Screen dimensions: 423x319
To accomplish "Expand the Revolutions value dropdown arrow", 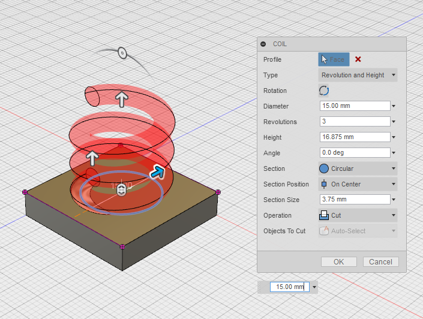I will pos(394,122).
